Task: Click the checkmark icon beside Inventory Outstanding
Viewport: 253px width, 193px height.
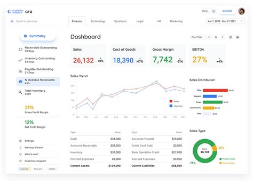Action: (x=20, y=60)
